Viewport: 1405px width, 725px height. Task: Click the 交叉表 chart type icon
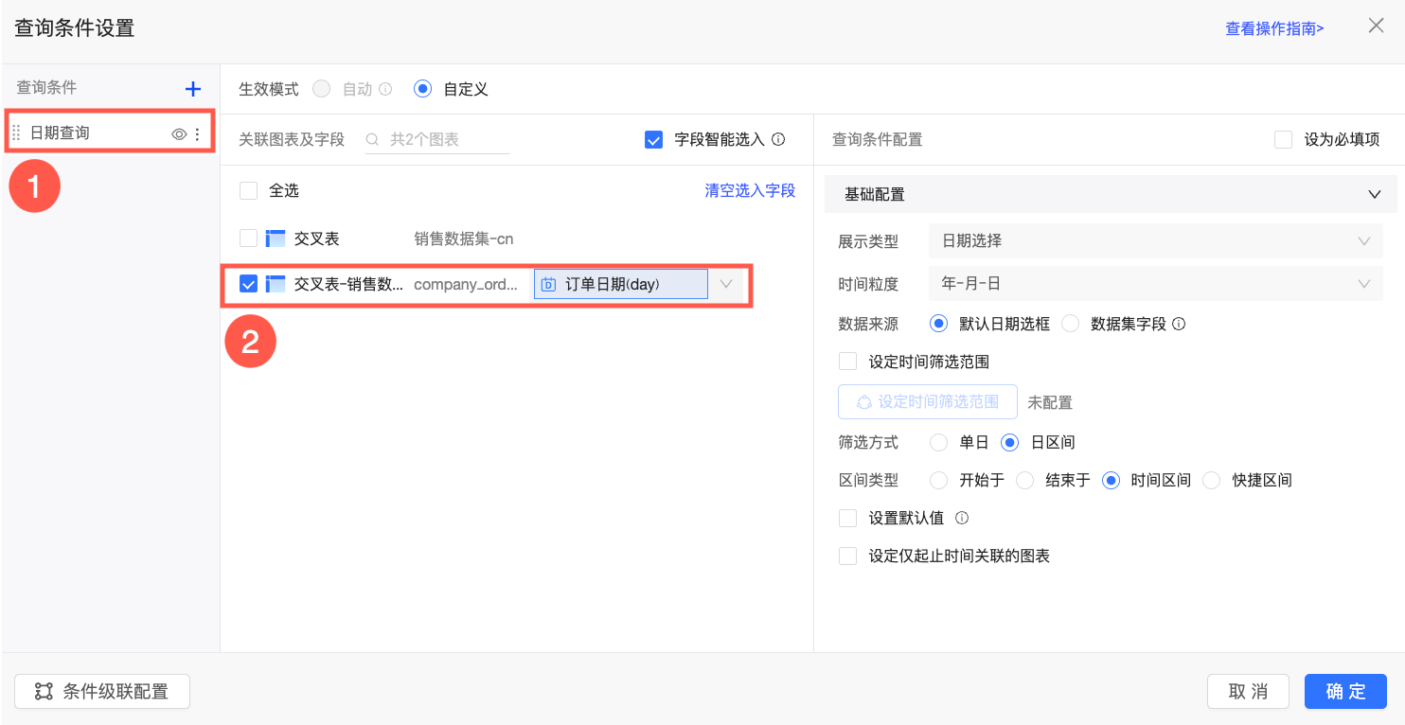(x=276, y=239)
